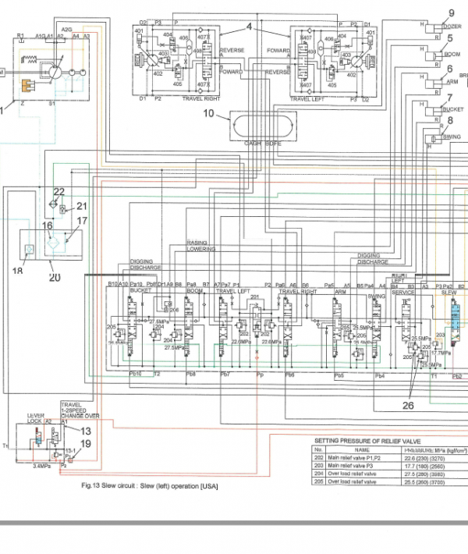Click 'Over load relief valve' in table row 204

(352, 474)
